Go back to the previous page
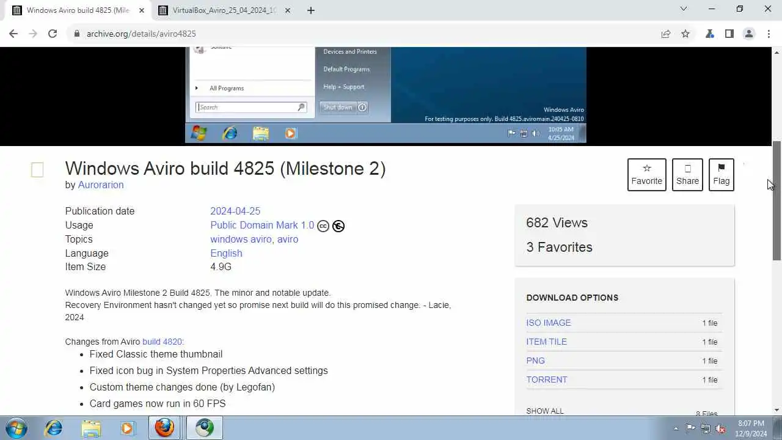The image size is (782, 440). [13, 34]
